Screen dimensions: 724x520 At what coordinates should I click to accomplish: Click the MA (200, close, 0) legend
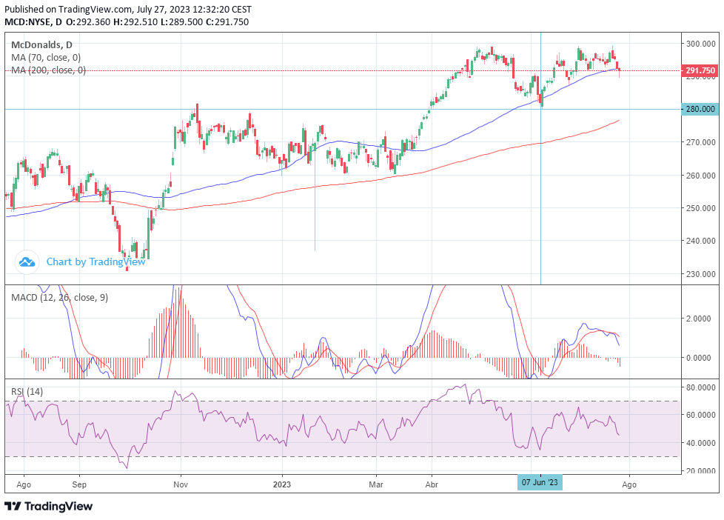48,70
